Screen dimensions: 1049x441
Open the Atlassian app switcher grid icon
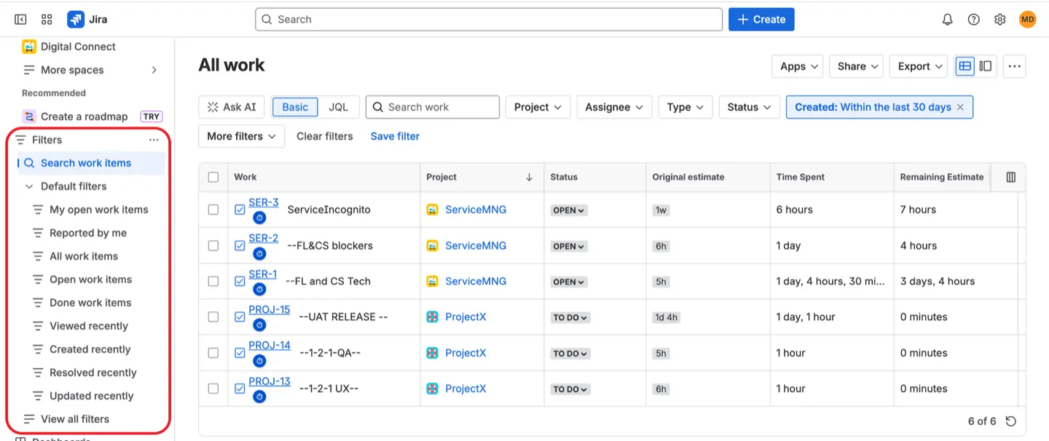coord(46,19)
